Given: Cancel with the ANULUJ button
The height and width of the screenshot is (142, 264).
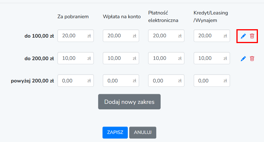Looking at the screenshot, I should click(143, 132).
